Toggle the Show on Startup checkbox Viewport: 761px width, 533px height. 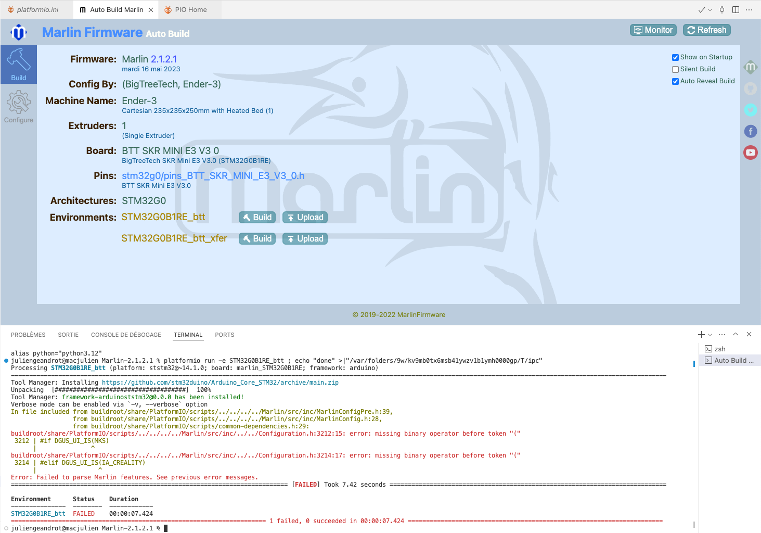(x=675, y=57)
